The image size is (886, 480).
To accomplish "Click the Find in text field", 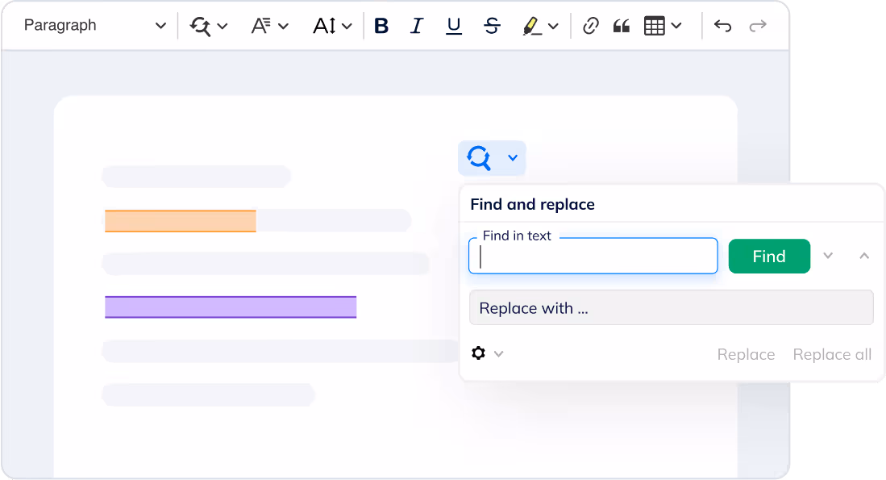I will click(593, 257).
